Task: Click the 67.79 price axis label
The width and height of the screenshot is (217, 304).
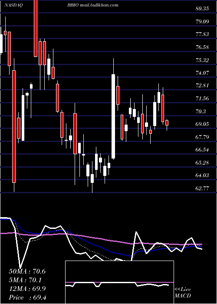Action: coord(202,137)
